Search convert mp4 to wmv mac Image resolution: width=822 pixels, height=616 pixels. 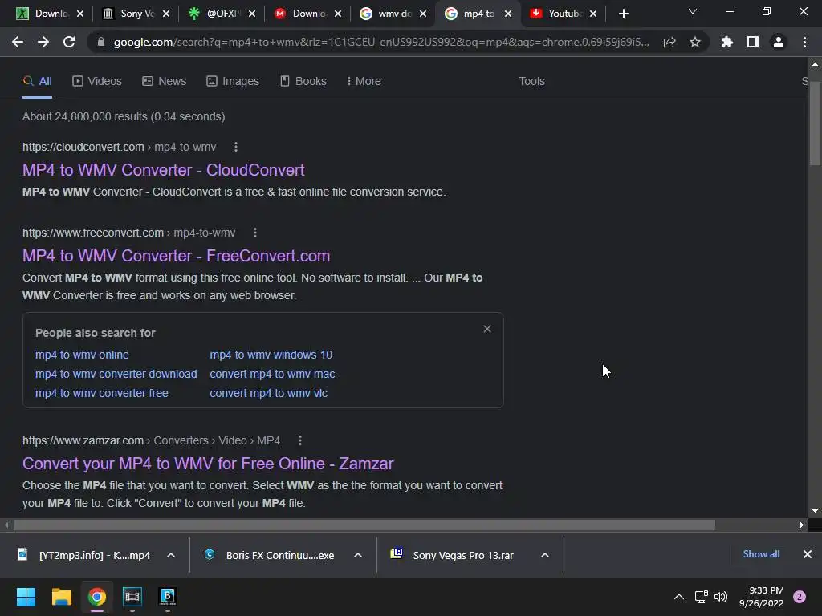coord(272,374)
